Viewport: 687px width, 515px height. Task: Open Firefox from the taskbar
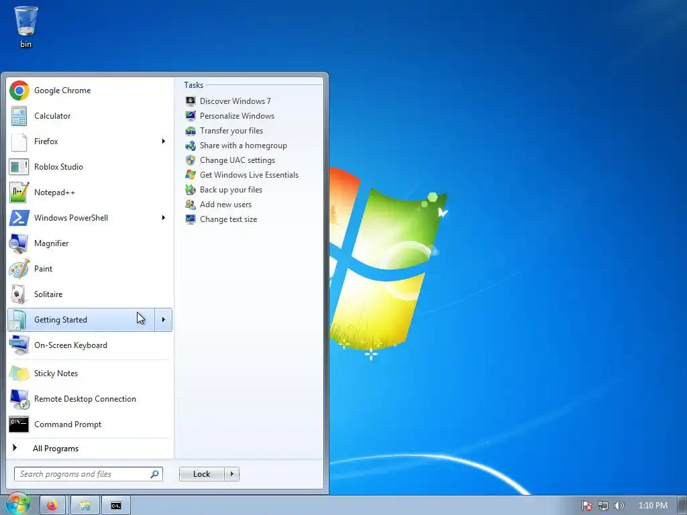point(52,506)
